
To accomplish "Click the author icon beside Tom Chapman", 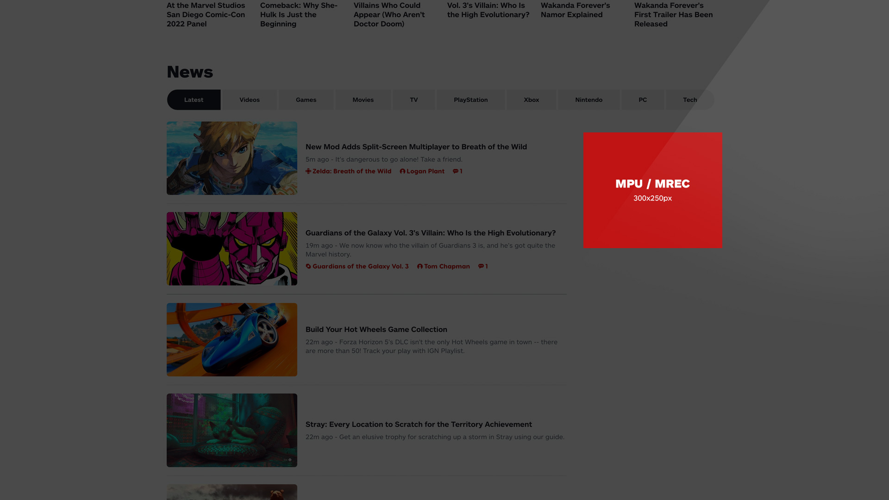I will (419, 266).
